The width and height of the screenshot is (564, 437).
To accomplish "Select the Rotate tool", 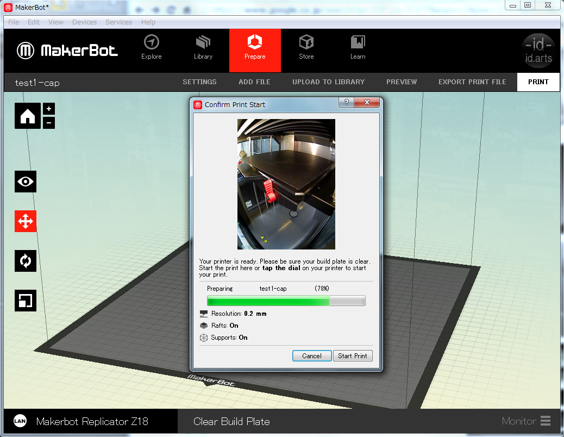I will pyautogui.click(x=26, y=261).
